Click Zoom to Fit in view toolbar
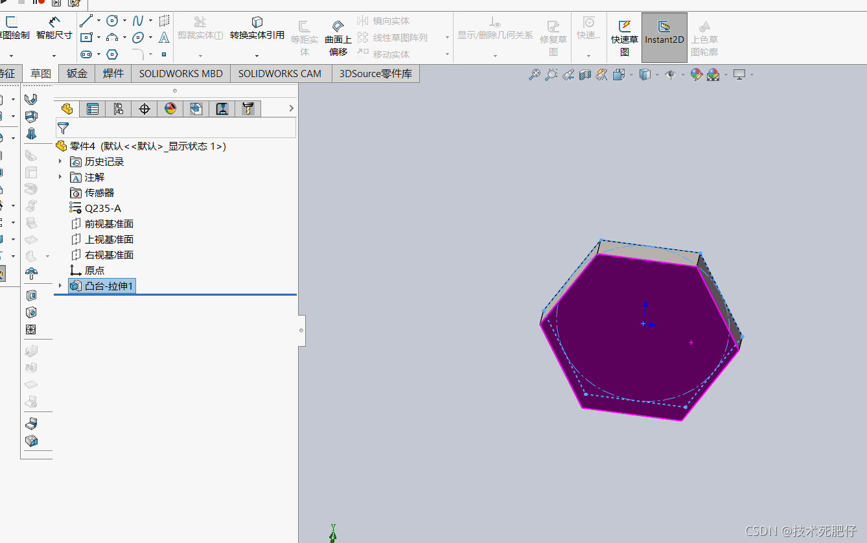867x543 pixels. (x=535, y=75)
